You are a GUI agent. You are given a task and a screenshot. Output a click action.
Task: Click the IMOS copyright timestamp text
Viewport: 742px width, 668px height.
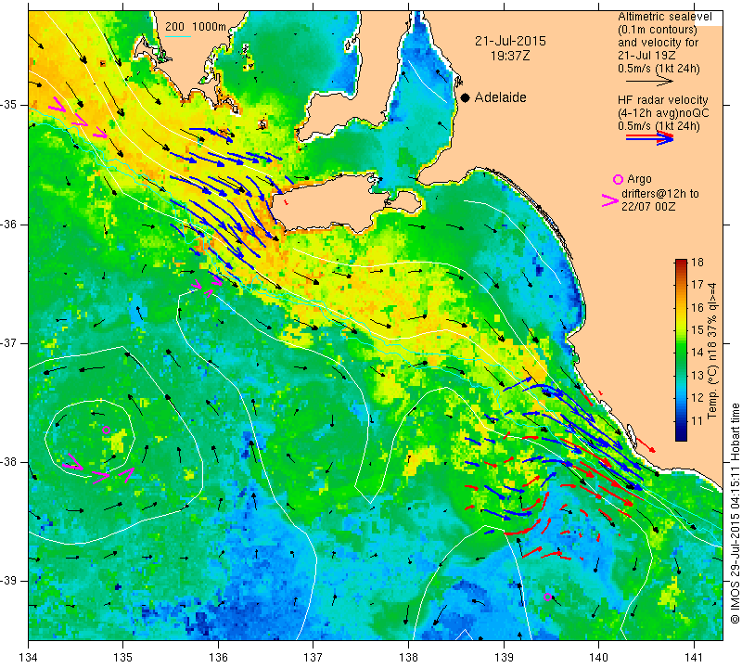tap(735, 513)
